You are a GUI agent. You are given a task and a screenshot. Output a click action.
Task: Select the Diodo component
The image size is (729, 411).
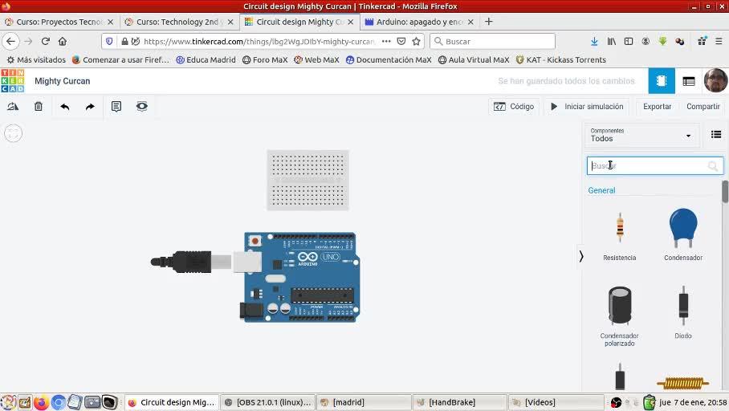tap(683, 312)
